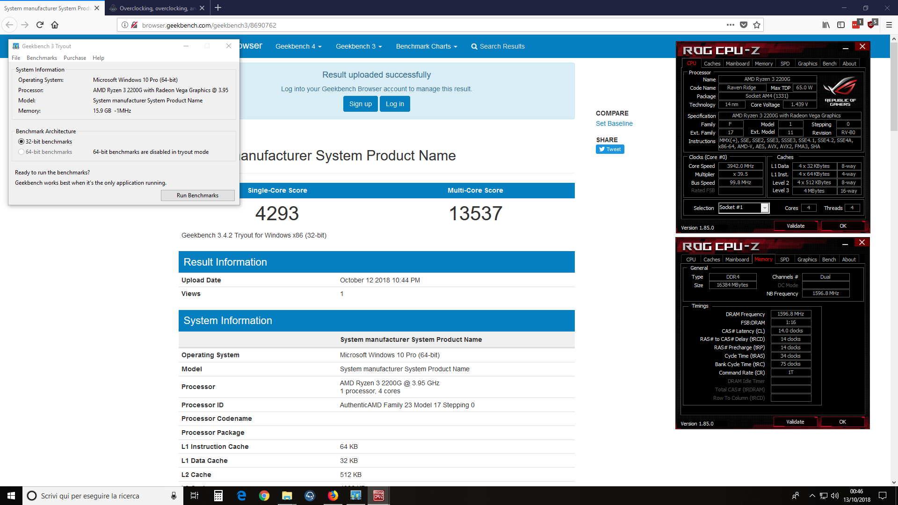Open the File menu in Geekbench 3 Tryout
The width and height of the screenshot is (898, 505).
click(16, 58)
